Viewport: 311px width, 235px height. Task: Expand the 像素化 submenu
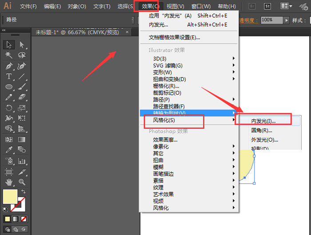(x=189, y=147)
